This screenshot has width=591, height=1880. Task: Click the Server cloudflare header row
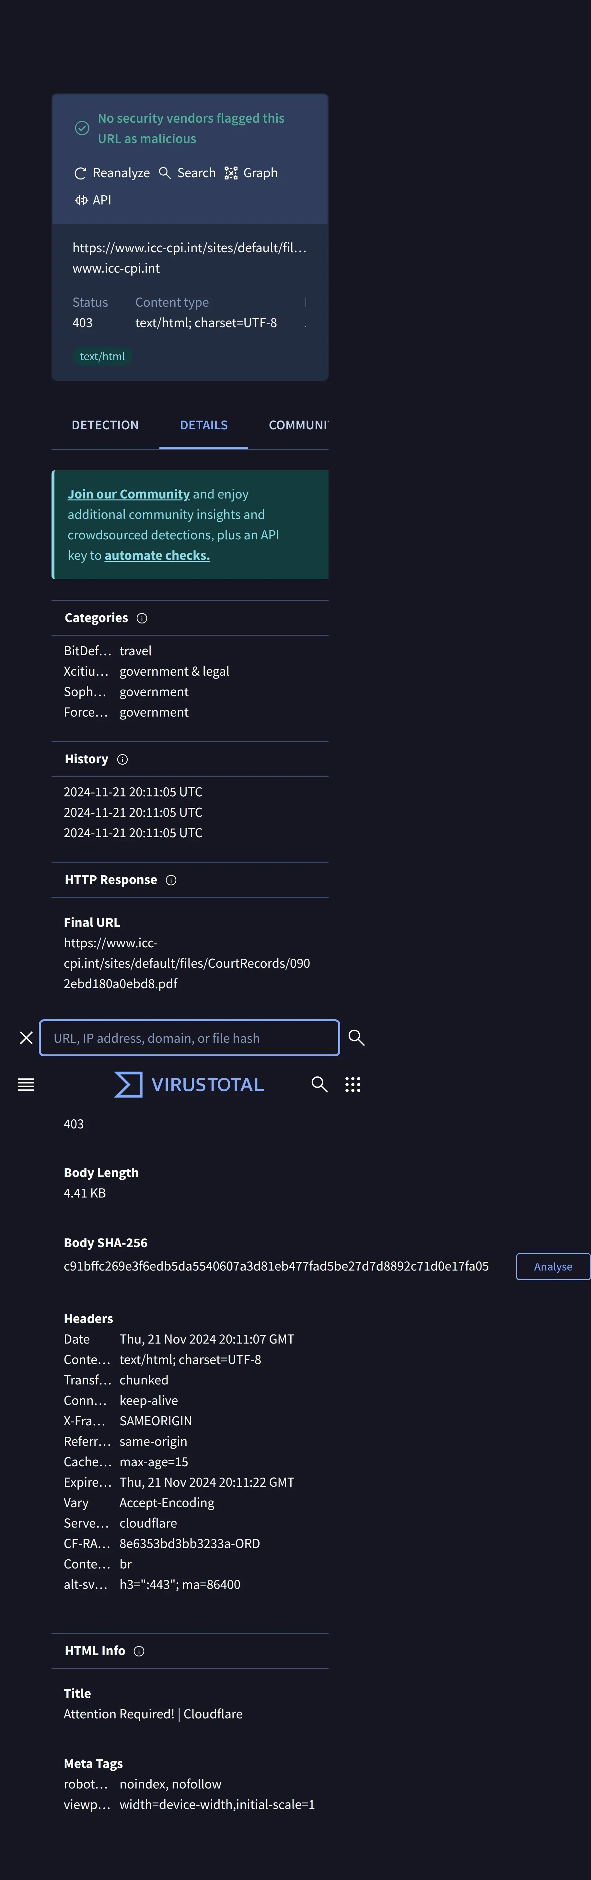[120, 1523]
